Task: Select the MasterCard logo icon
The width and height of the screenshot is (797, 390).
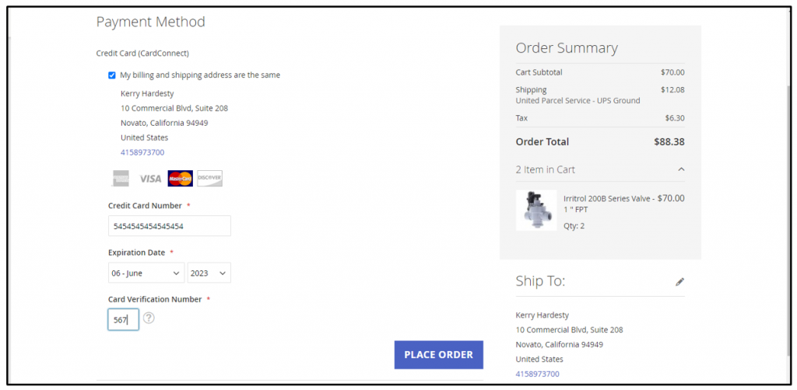Action: pos(180,179)
